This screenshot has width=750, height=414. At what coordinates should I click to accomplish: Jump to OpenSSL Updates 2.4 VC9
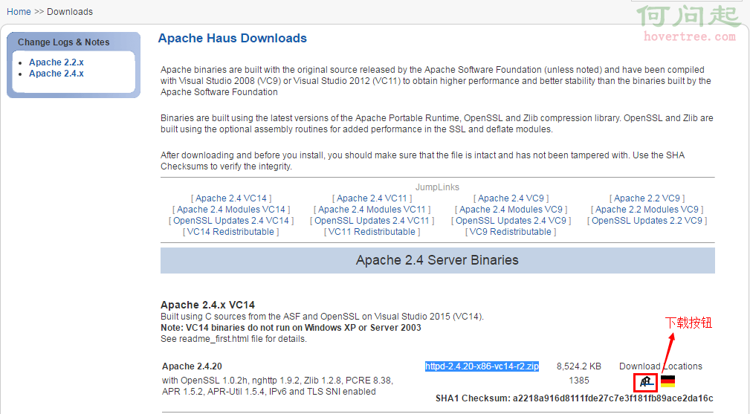(511, 221)
